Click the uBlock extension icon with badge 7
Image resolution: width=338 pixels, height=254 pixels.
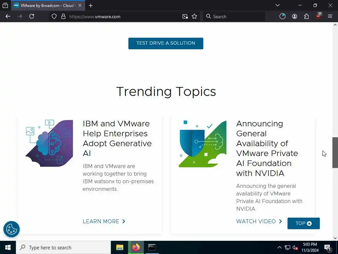click(x=319, y=16)
